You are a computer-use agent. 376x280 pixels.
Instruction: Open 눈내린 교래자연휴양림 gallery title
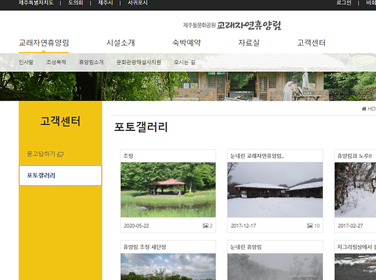pyautogui.click(x=256, y=156)
